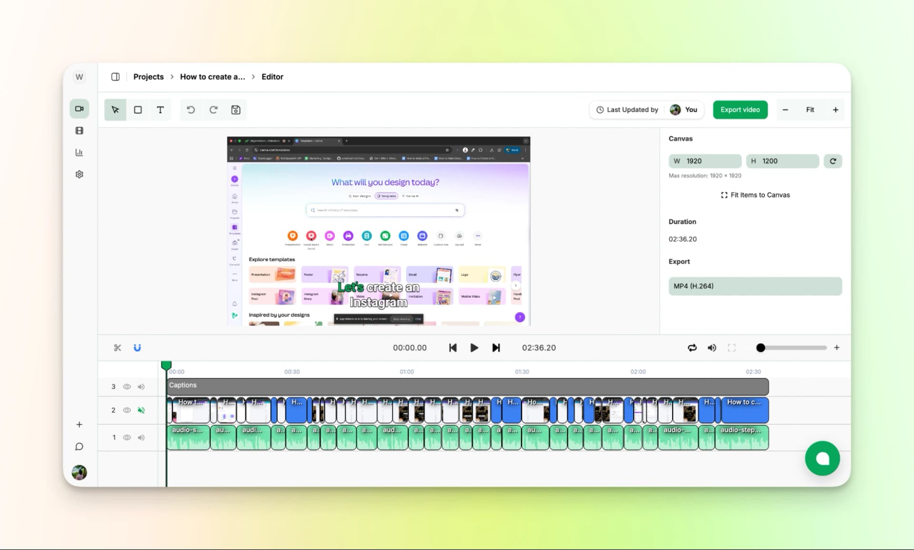
Task: Unmute track 2 audio
Action: pyautogui.click(x=141, y=410)
